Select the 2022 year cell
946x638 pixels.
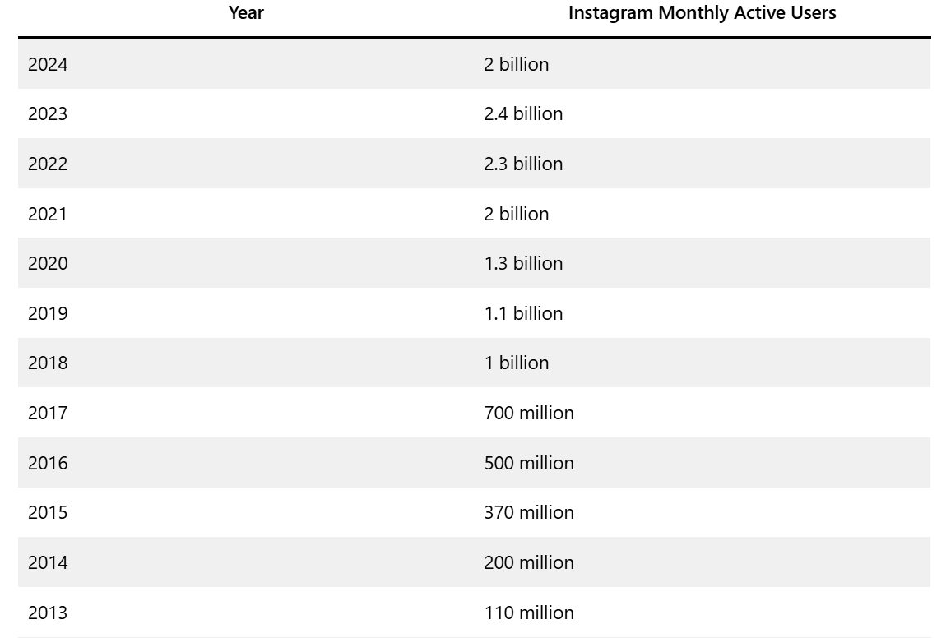48,164
